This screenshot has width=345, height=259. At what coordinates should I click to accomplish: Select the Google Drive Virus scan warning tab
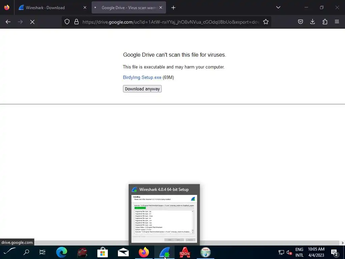[129, 7]
